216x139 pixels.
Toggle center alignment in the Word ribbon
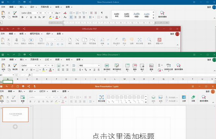coord(75,17)
